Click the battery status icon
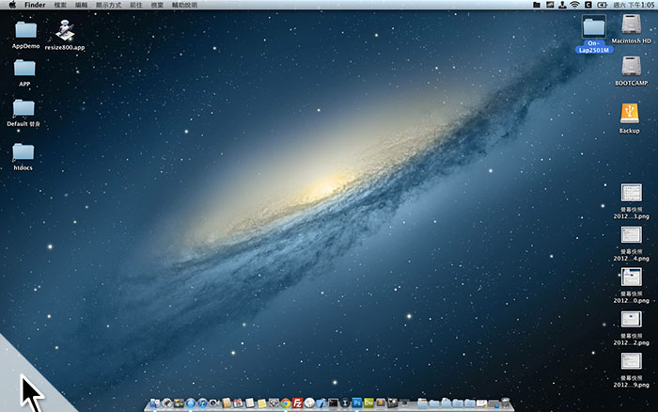This screenshot has height=412, width=658. [x=603, y=5]
